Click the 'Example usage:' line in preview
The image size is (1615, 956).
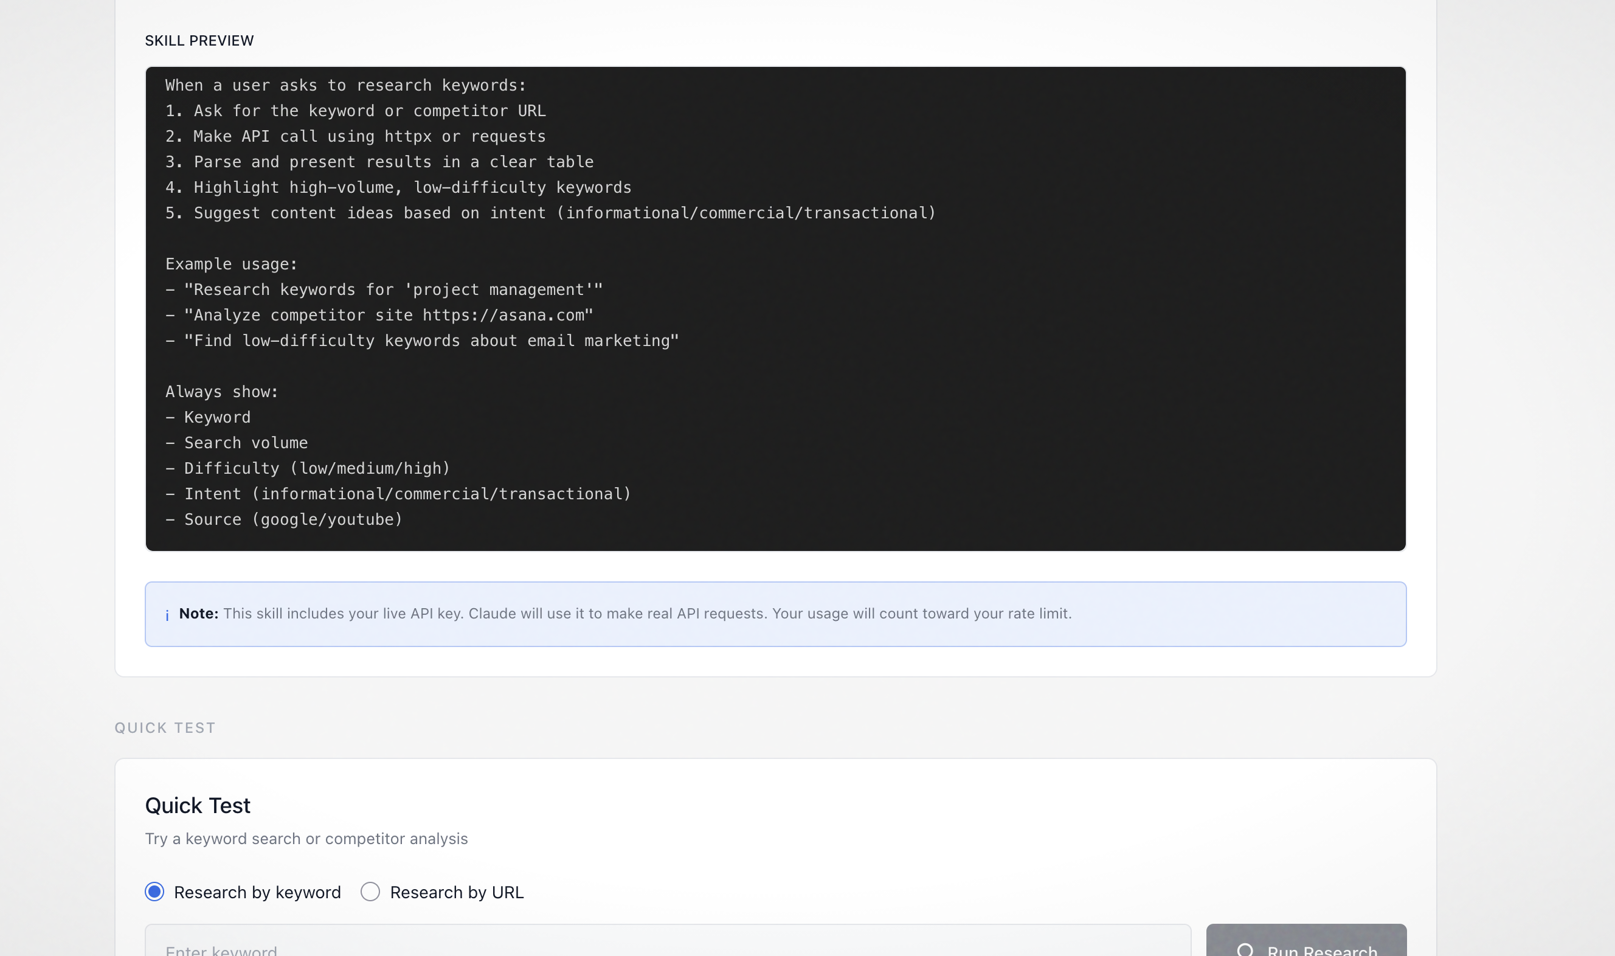[x=231, y=264]
